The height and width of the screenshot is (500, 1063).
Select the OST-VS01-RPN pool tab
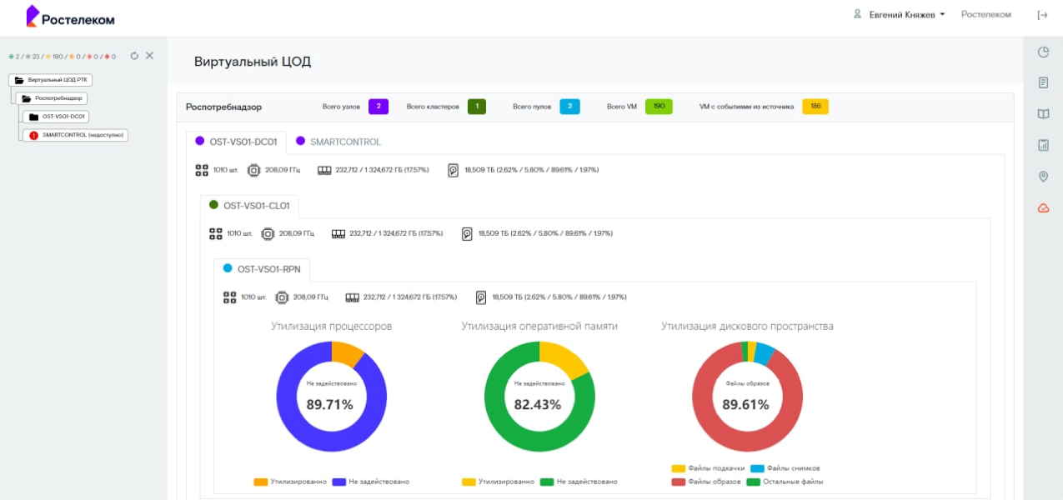tap(266, 269)
